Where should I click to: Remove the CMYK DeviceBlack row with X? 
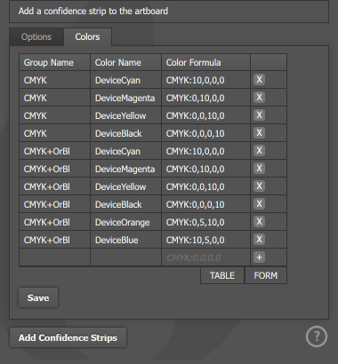point(259,133)
